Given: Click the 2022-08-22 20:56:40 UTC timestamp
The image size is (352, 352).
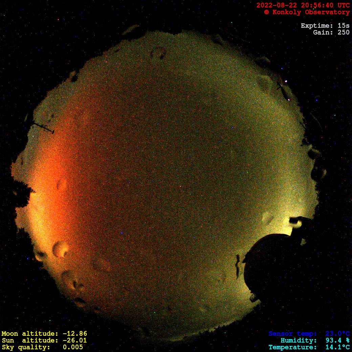Looking at the screenshot, I should pyautogui.click(x=303, y=5).
